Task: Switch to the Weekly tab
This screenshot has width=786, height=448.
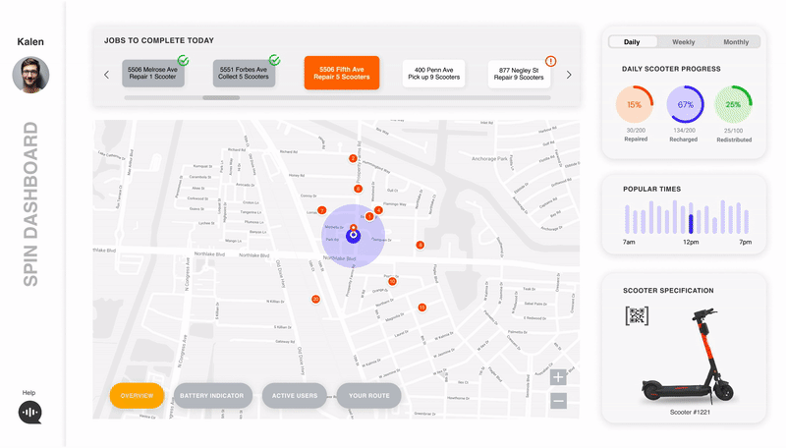Action: tap(683, 42)
